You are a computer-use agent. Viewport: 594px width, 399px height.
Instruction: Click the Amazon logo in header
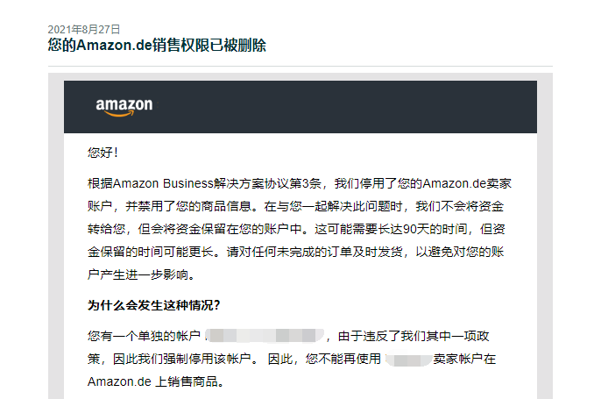click(124, 107)
